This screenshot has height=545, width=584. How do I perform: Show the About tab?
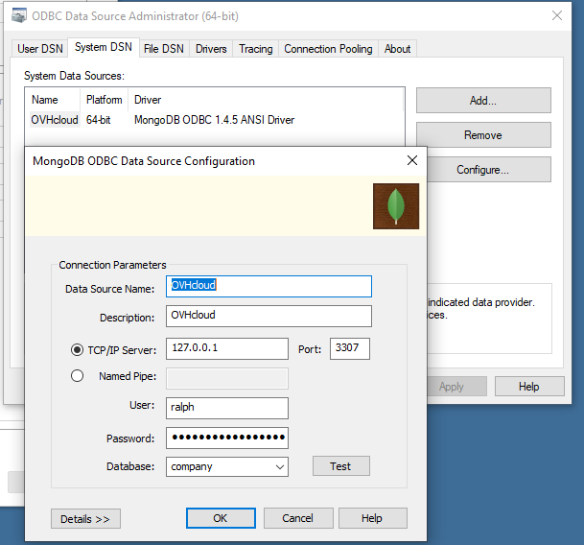[397, 49]
